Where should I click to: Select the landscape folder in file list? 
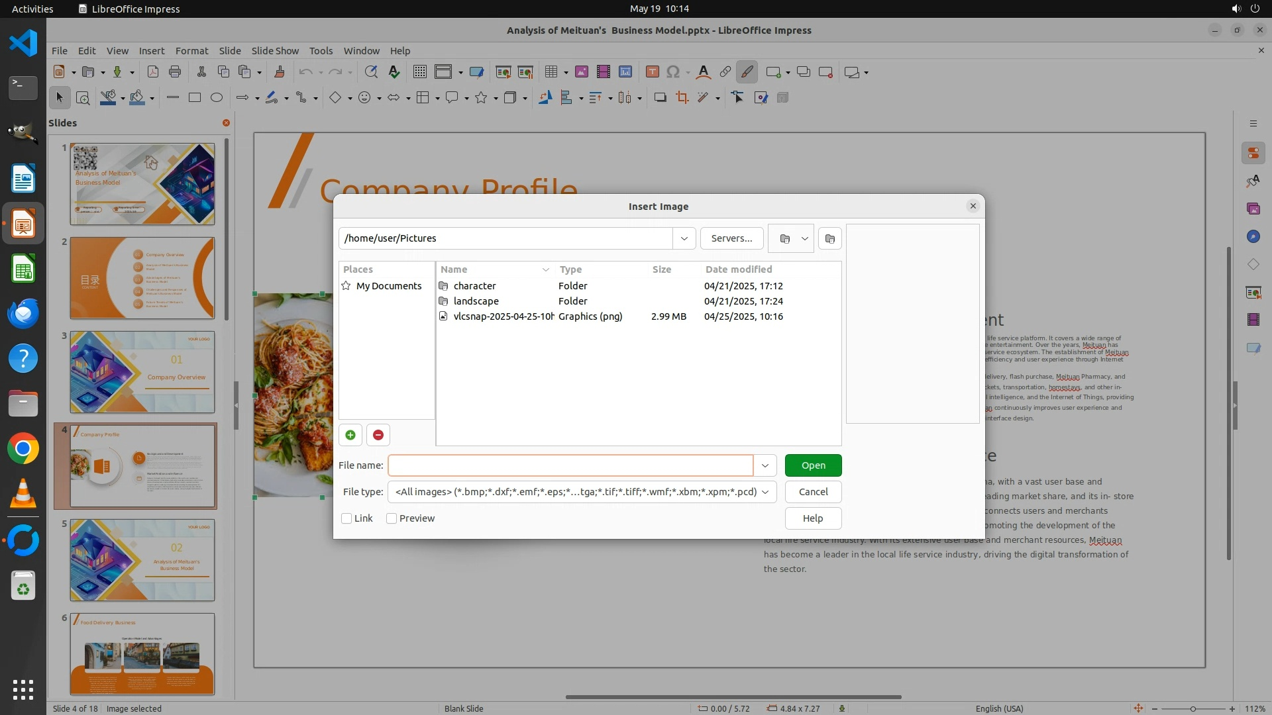476,301
